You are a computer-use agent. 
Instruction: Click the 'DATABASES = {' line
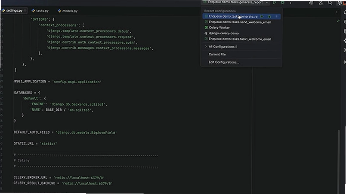27,93
